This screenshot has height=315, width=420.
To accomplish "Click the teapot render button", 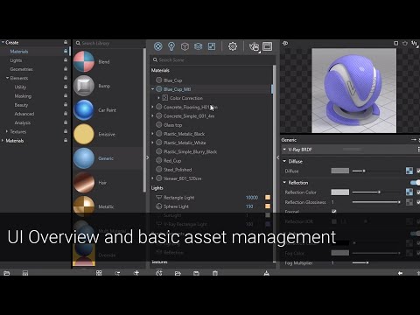I will coord(254,46).
